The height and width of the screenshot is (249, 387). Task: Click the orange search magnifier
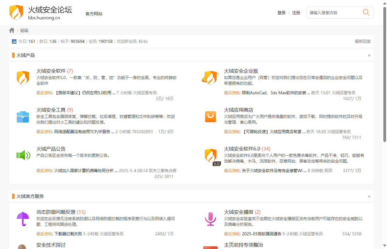pyautogui.click(x=366, y=12)
